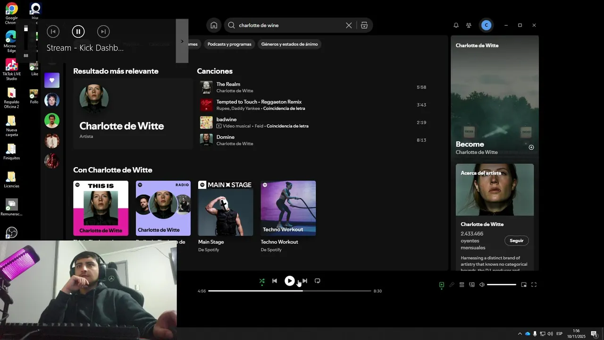Open the 'This Is Charlotte de Witte' playlist
The height and width of the screenshot is (340, 604).
(x=101, y=208)
